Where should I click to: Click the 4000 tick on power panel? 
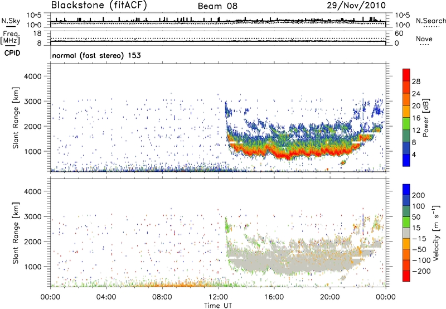33,76
